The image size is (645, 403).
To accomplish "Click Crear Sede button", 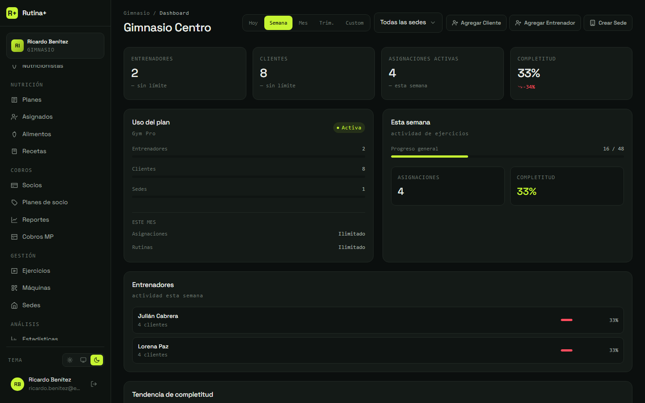I will [608, 23].
